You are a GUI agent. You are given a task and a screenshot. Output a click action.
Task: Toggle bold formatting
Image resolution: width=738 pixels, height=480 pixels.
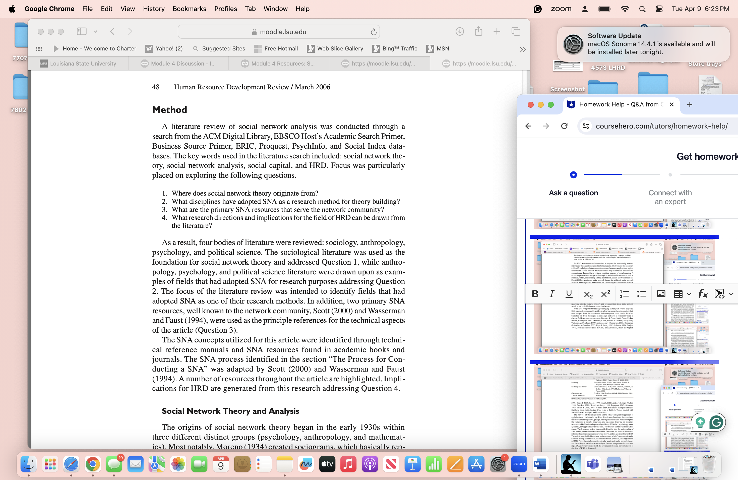(535, 294)
